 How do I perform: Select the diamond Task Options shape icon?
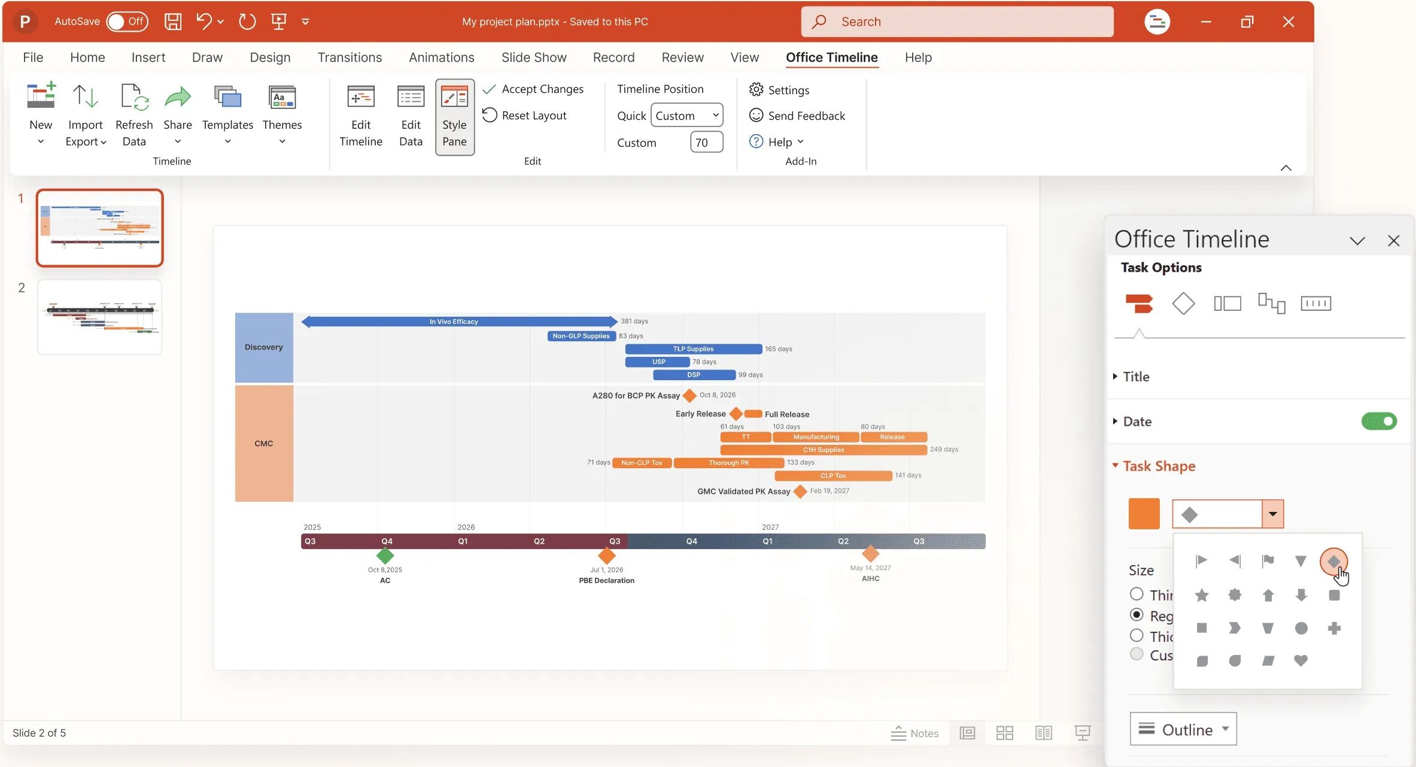pyautogui.click(x=1183, y=304)
